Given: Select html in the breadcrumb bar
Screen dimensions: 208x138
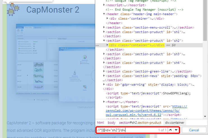Looking at the screenshot, I should click(x=101, y=123).
